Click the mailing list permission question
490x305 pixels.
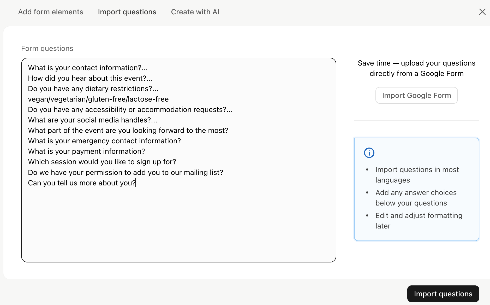tap(126, 172)
